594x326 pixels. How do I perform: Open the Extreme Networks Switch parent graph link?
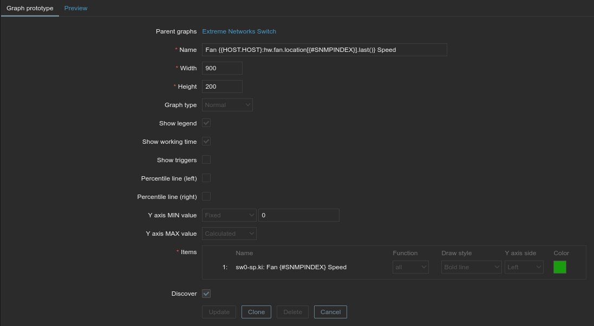click(239, 31)
